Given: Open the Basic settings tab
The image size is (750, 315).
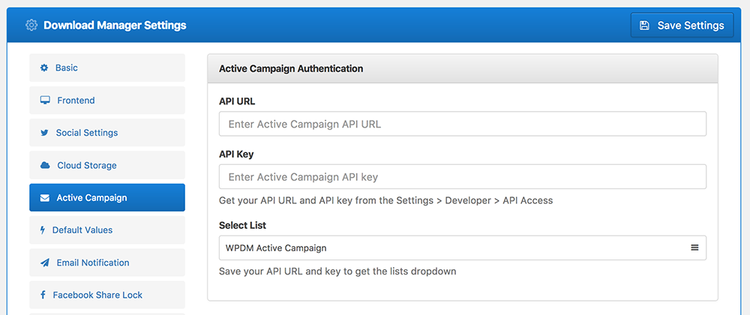Looking at the screenshot, I should [107, 68].
